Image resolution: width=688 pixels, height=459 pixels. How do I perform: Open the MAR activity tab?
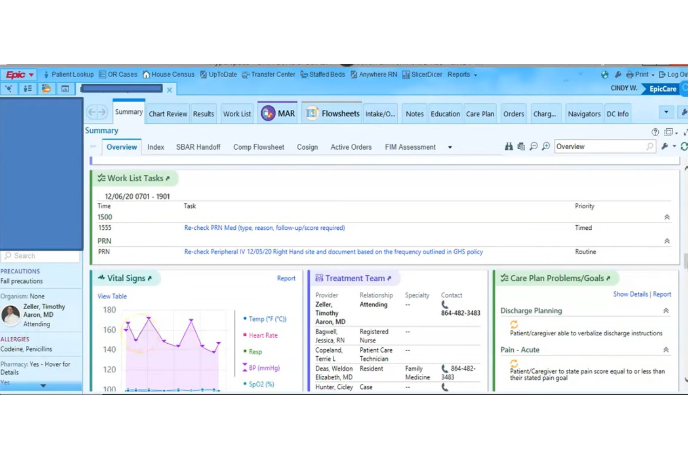click(x=278, y=113)
